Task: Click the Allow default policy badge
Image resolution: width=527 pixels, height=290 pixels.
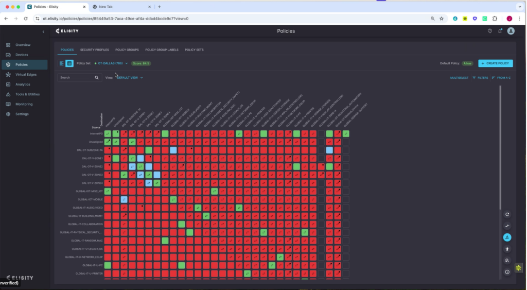Action: [x=467, y=63]
